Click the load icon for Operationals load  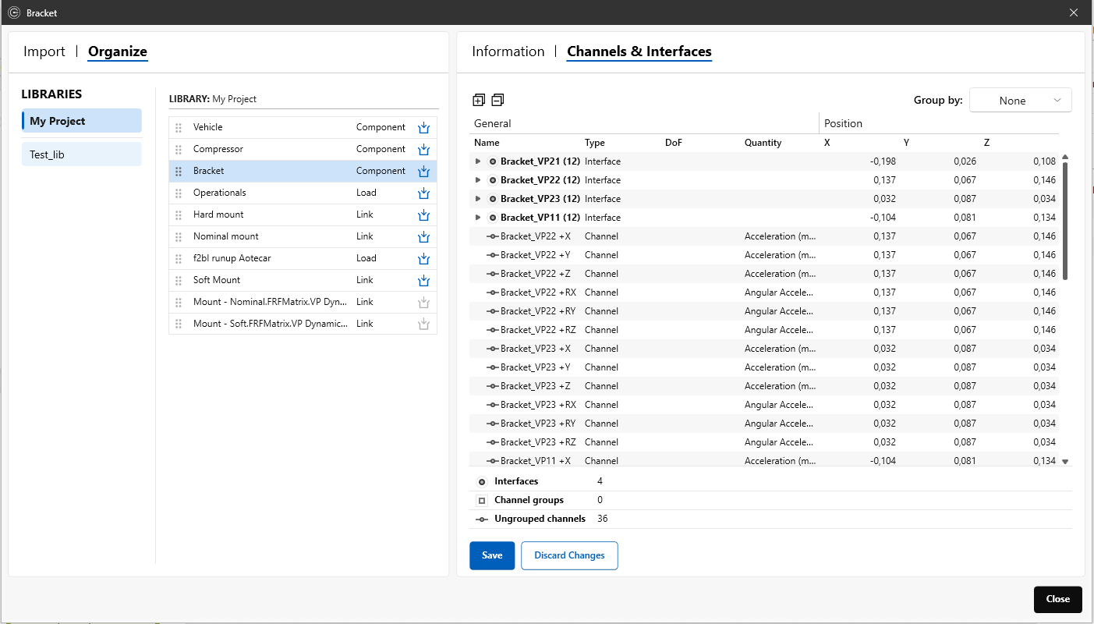pos(423,193)
